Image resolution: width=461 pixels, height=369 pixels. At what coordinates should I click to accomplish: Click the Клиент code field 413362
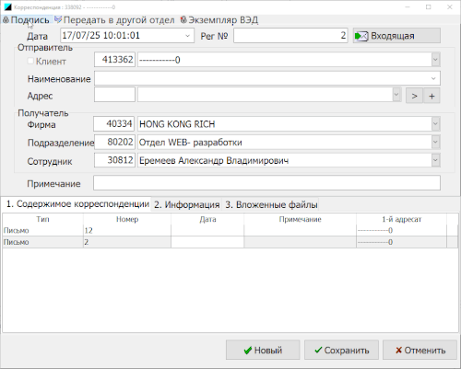114,60
